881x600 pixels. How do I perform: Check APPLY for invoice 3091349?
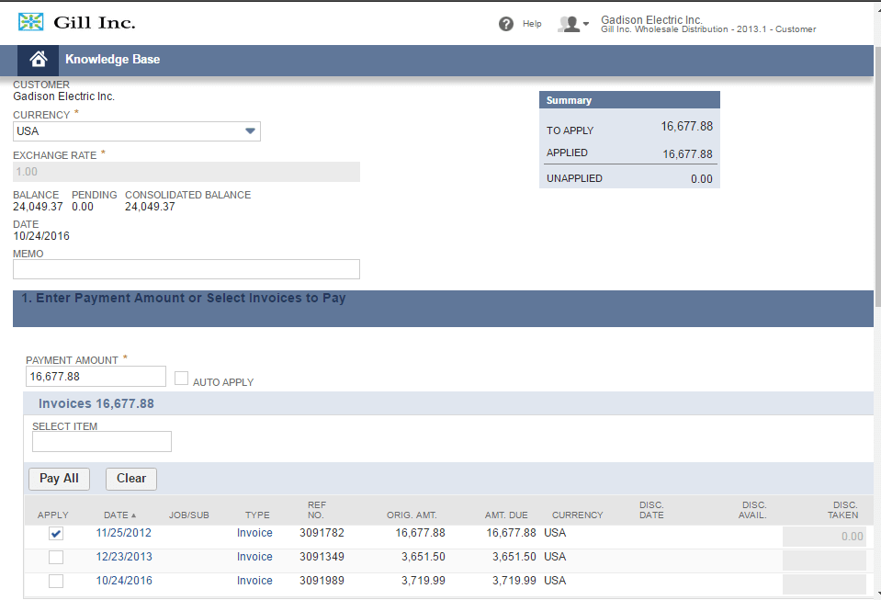tap(56, 557)
